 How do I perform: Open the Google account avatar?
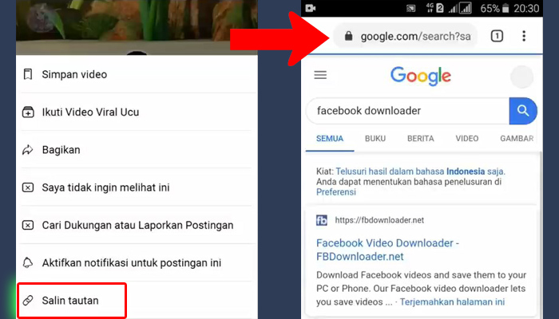[522, 77]
